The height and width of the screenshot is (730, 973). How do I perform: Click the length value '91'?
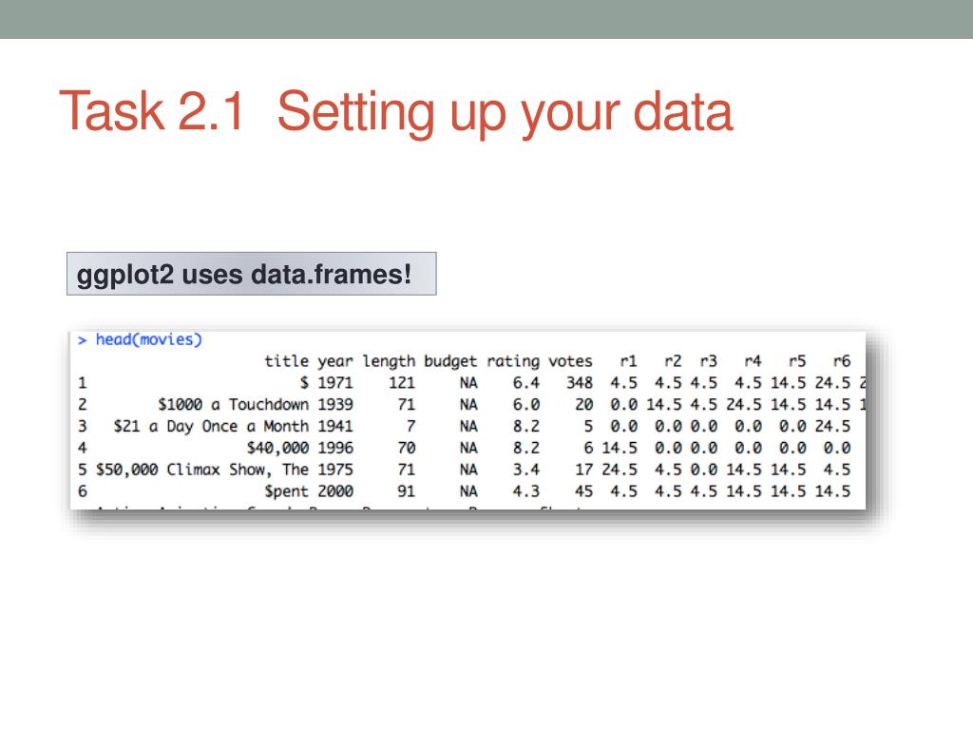point(406,491)
